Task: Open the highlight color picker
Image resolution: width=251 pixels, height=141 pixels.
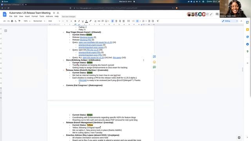Action: 91,21
